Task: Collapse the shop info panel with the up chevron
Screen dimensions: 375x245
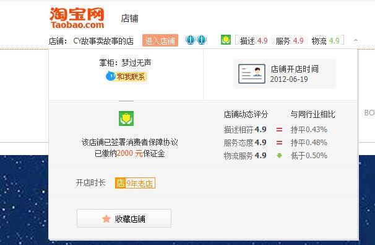Action: coord(356,40)
